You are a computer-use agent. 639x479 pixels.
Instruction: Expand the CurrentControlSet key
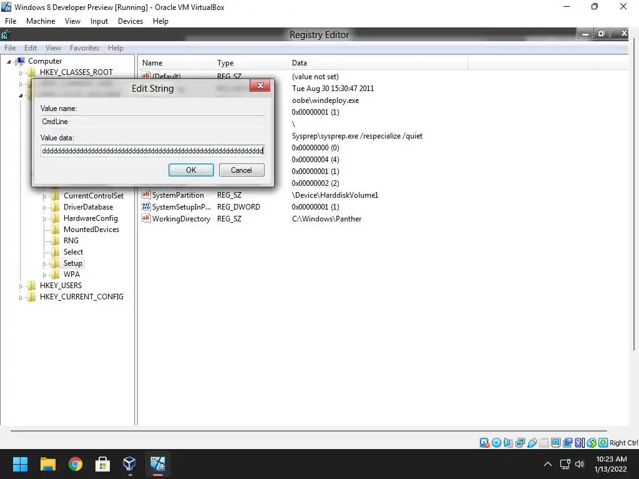(x=44, y=196)
